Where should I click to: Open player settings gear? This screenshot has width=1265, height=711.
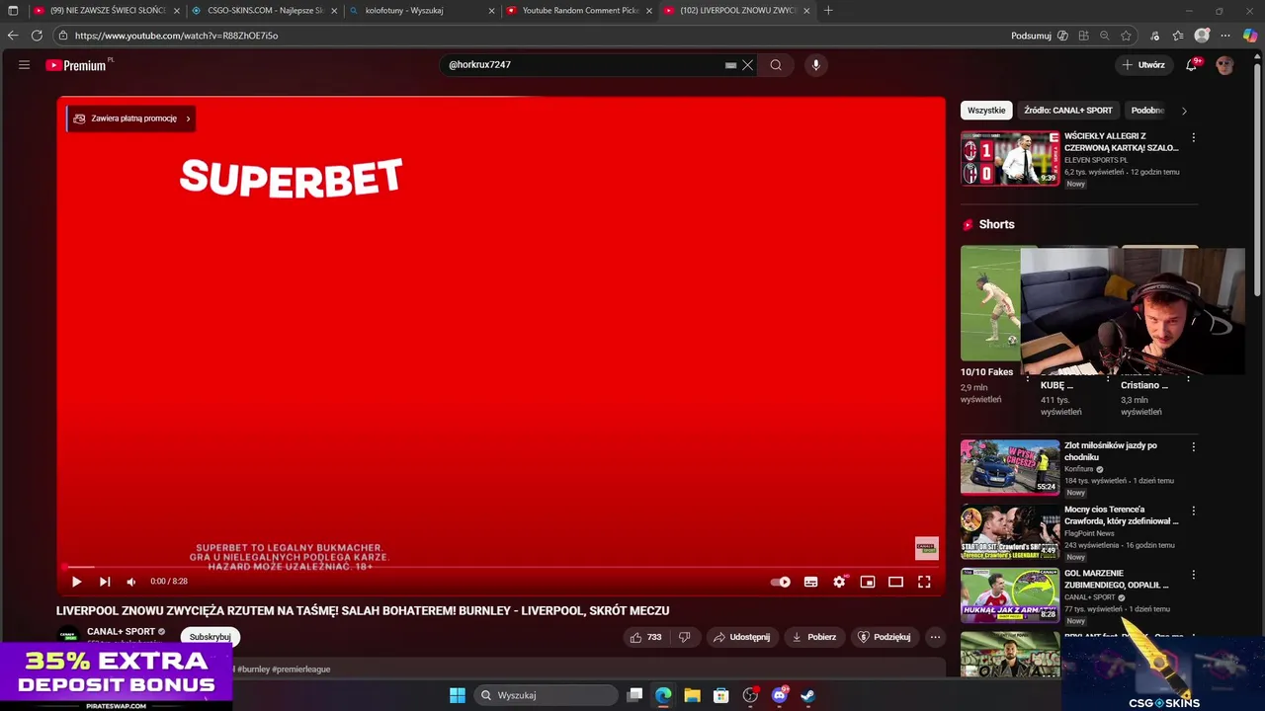coord(839,582)
